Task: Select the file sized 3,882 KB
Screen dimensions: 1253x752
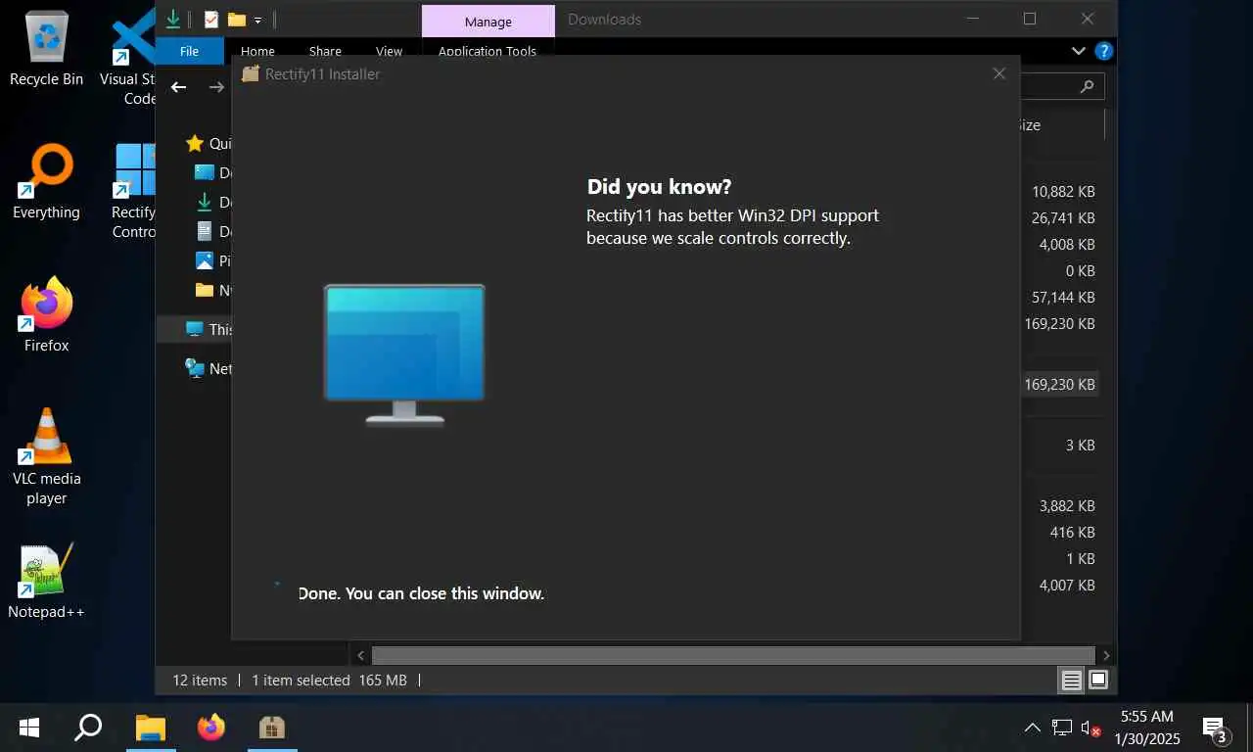Action: pos(1066,506)
